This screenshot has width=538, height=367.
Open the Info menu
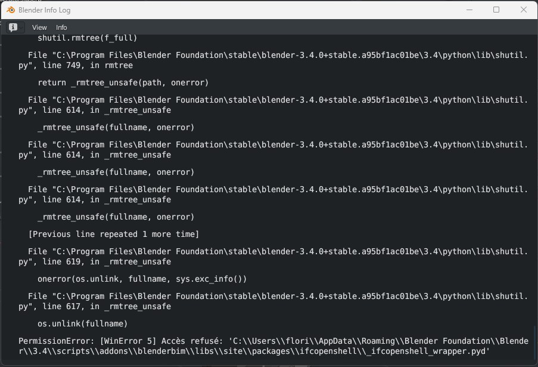click(61, 27)
